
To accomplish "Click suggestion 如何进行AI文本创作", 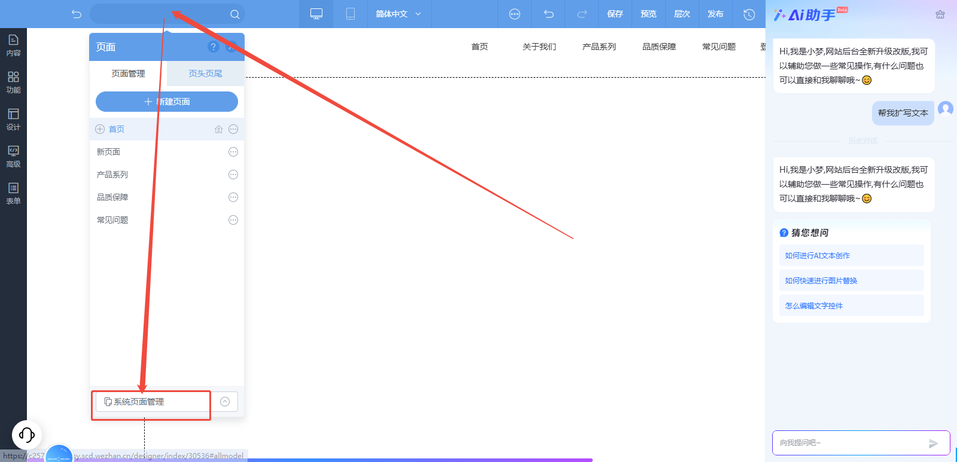I will [852, 255].
